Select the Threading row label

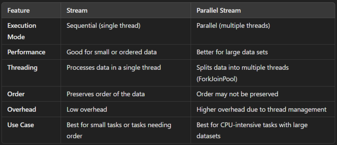(x=22, y=67)
